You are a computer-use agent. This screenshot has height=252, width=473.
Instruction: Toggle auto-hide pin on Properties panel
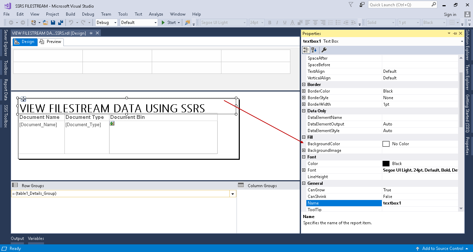tap(455, 34)
